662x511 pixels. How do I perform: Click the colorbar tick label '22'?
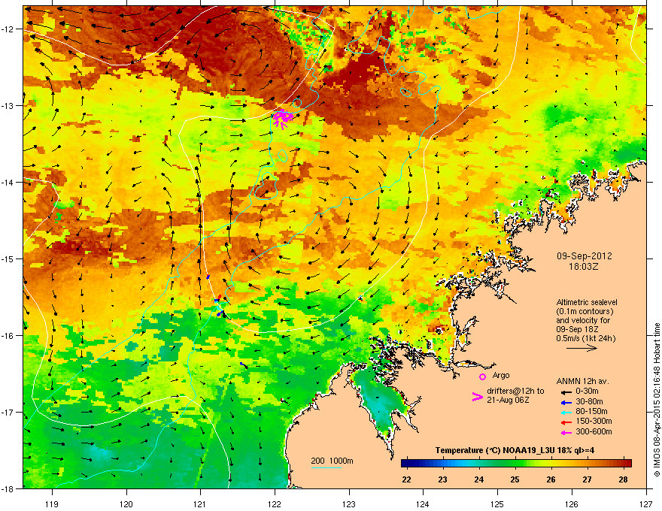coord(406,479)
